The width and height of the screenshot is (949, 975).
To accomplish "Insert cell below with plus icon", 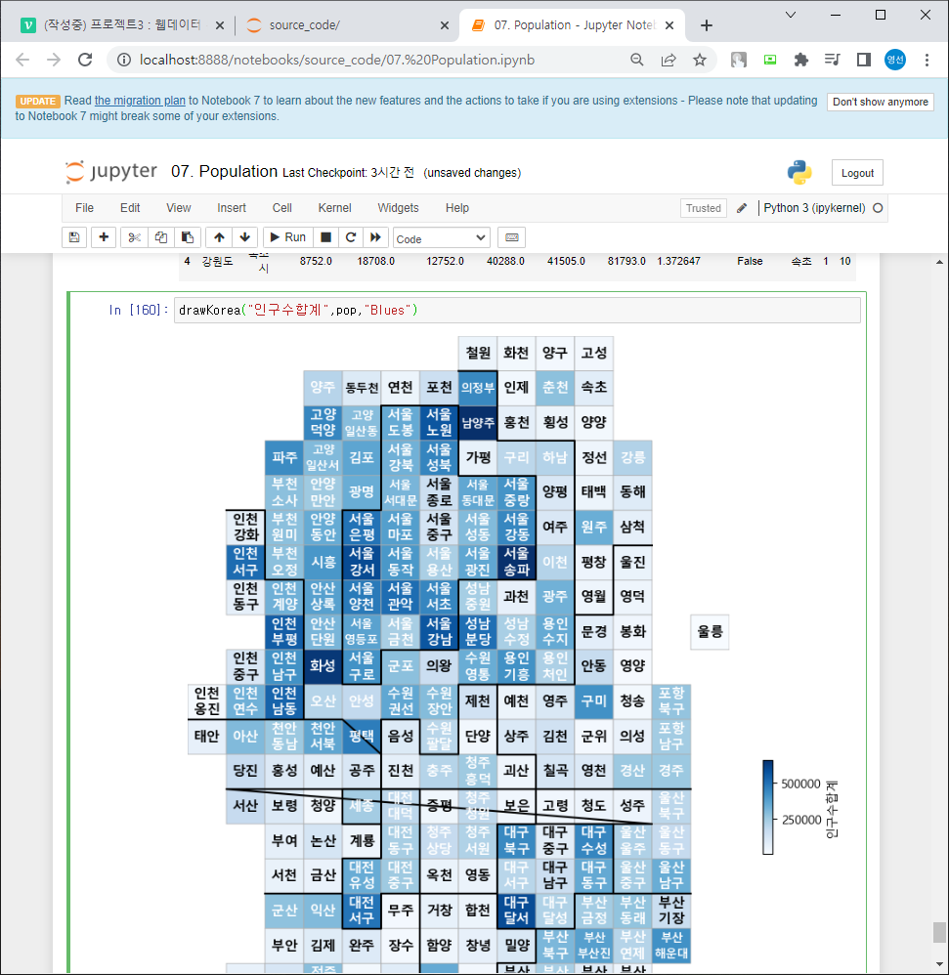I will pyautogui.click(x=104, y=237).
